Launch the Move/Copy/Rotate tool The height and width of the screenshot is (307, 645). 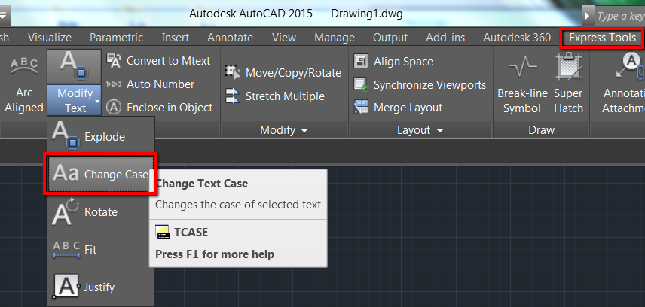pos(283,73)
